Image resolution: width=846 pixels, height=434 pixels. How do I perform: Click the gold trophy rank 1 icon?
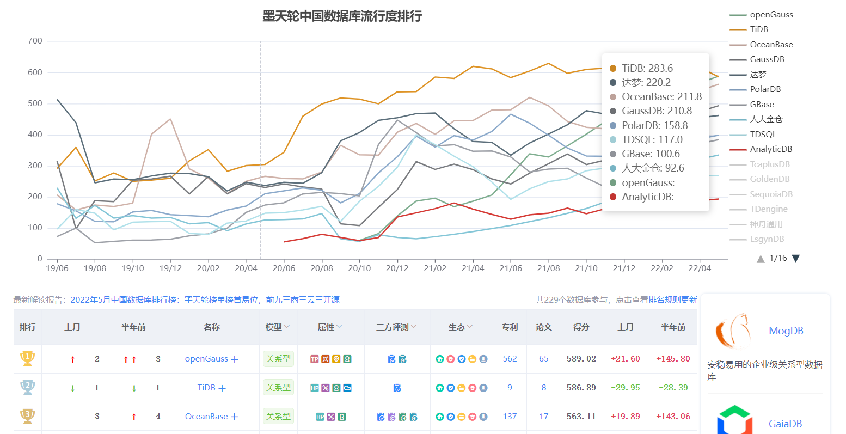(27, 358)
